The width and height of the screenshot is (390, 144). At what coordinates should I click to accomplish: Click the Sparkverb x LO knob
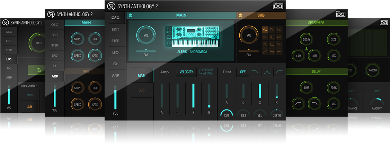[298, 56]
